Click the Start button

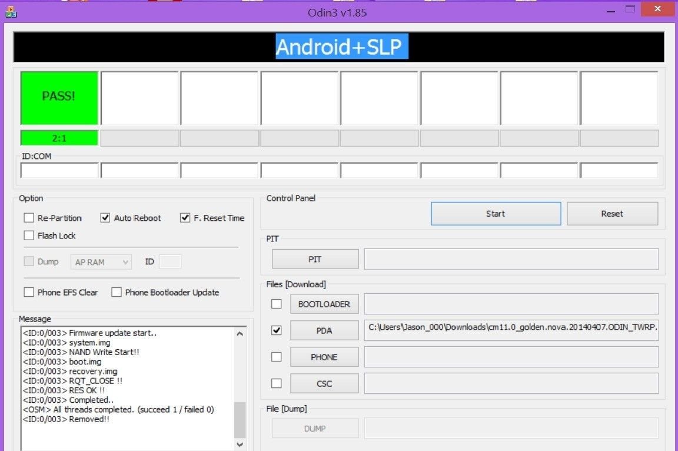496,214
